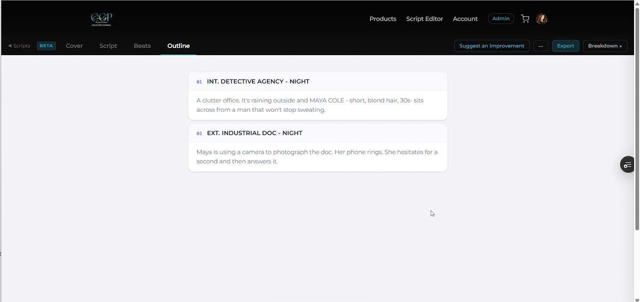Click the scroll-up arrow on the scrollbar
Viewport: 640px width, 302px height.
(x=637, y=3)
